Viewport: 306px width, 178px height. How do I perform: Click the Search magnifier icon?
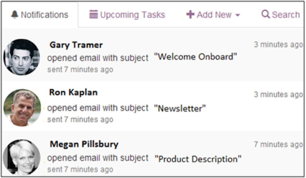(266, 15)
